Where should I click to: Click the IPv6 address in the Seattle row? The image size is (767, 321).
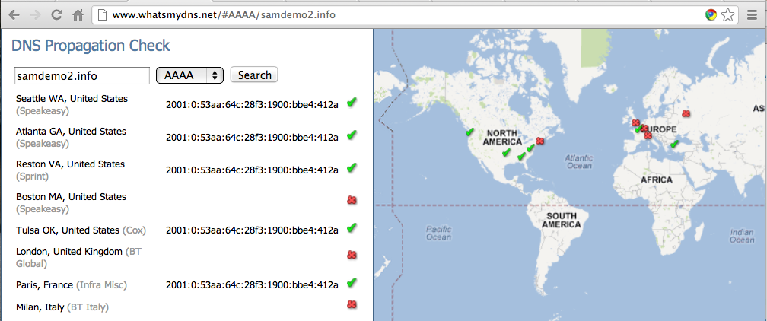[252, 104]
